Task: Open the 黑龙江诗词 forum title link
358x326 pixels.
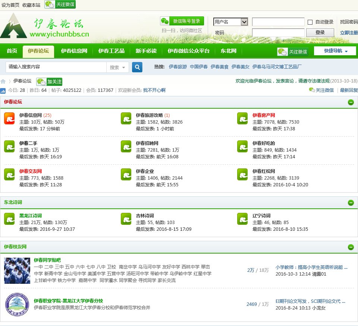Action: click(30, 216)
